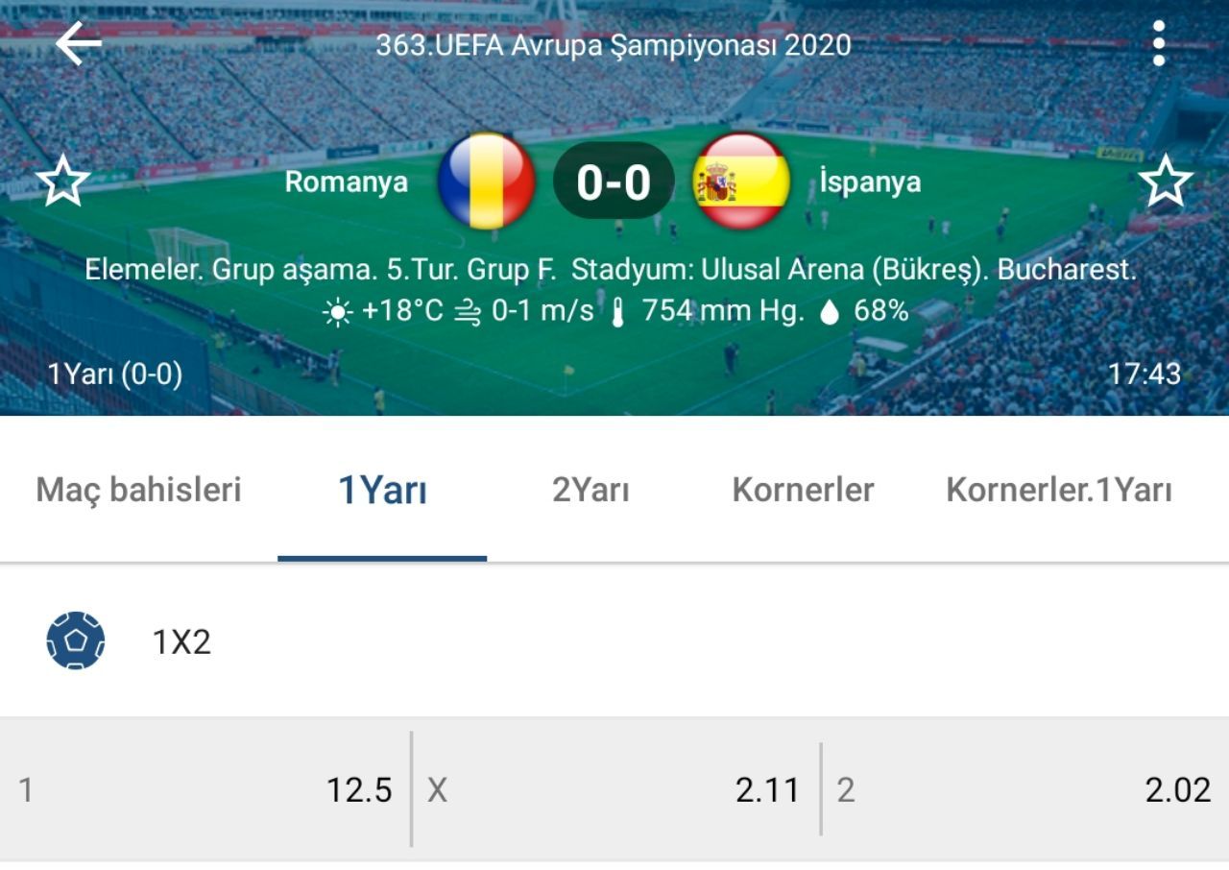Tap the back arrow icon

click(79, 44)
